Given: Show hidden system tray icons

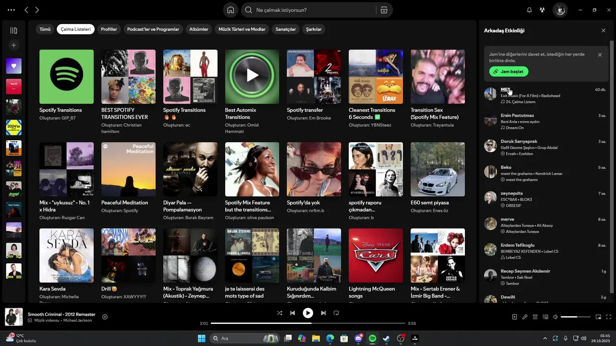Looking at the screenshot, I should (x=545, y=338).
